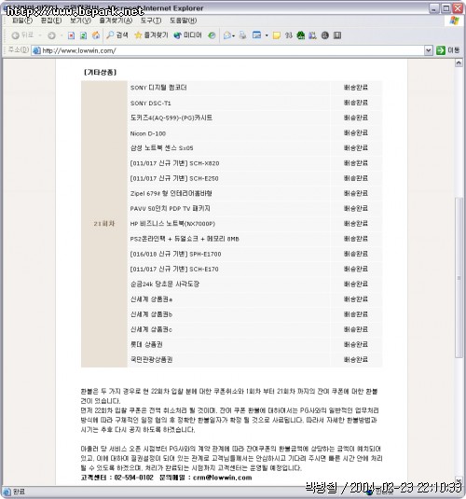Open the history icon
This screenshot has height=499, width=466.
click(212, 35)
